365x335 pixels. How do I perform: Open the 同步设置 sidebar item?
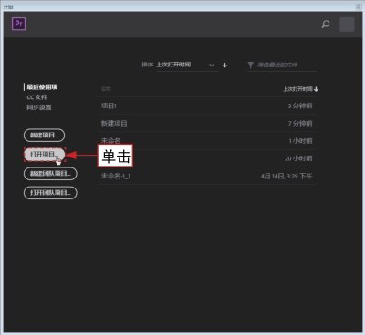click(39, 107)
